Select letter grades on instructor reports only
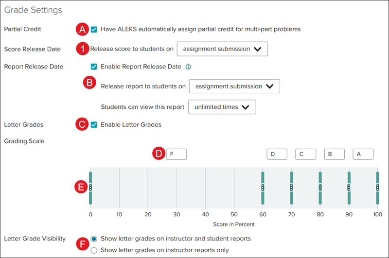The image size is (389, 258). [94, 250]
